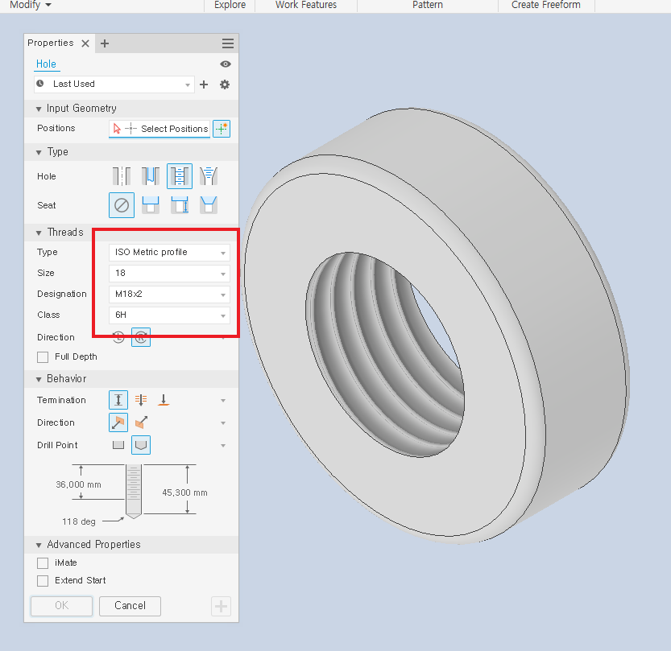Image resolution: width=671 pixels, height=651 pixels.
Task: Collapse Advanced Properties section
Action: (x=39, y=546)
